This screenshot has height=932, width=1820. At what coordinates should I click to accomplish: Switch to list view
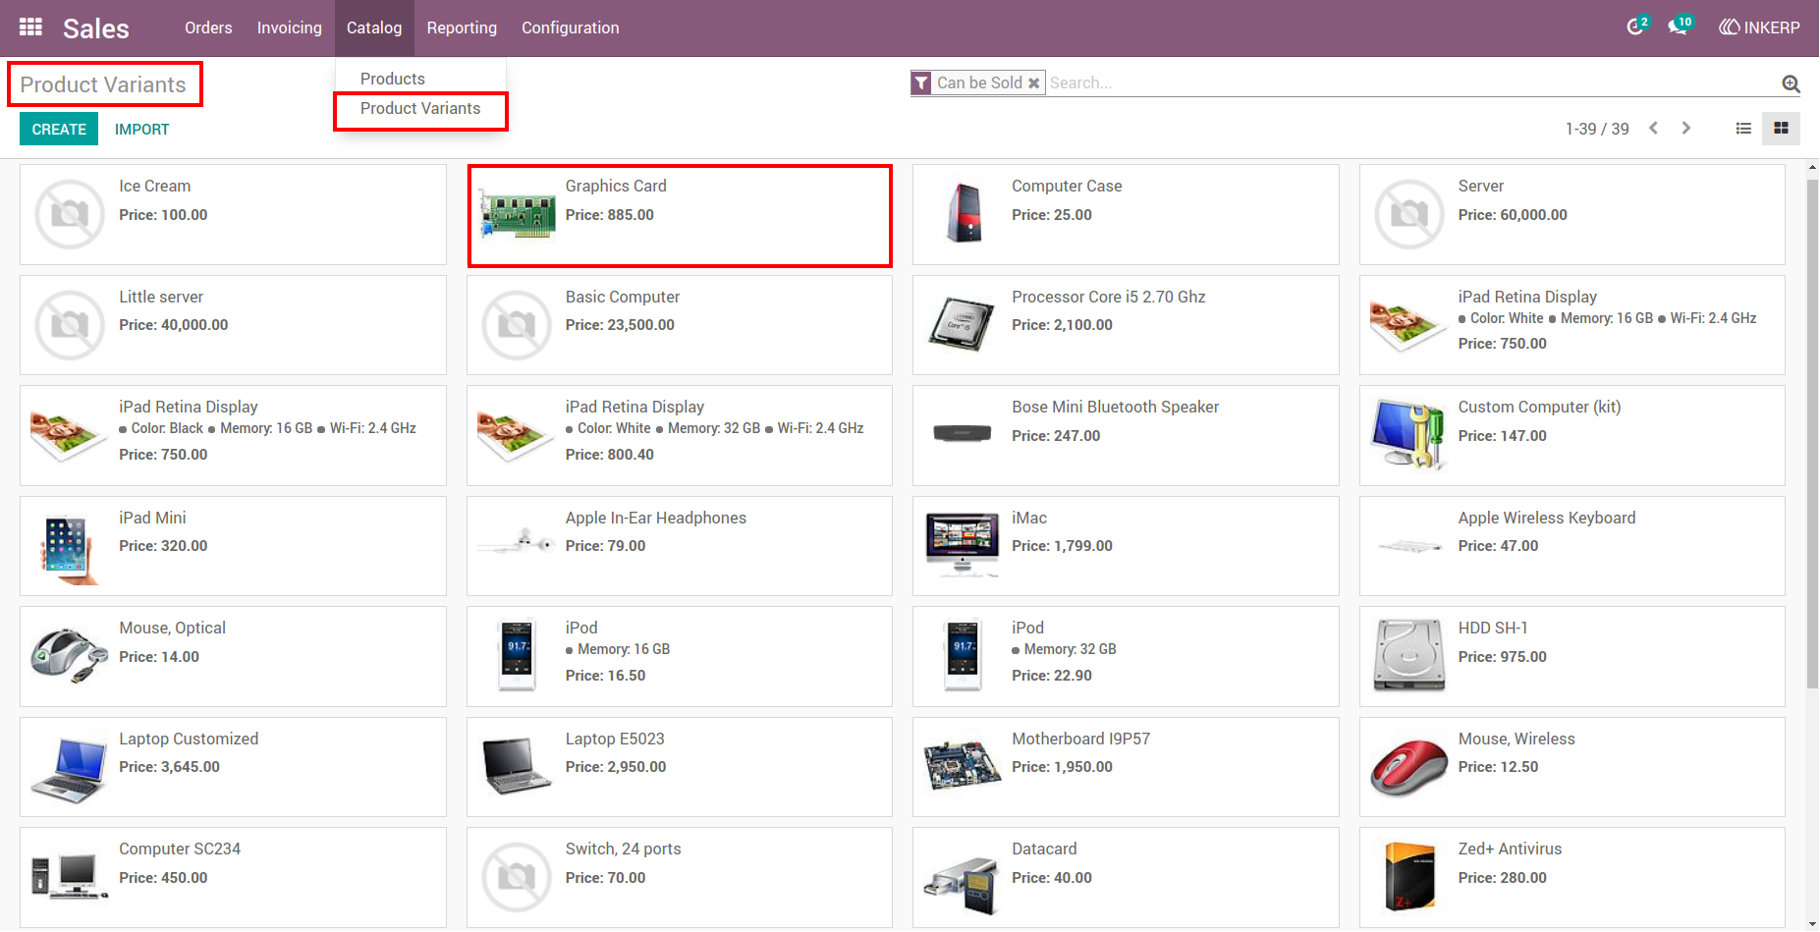(1743, 129)
